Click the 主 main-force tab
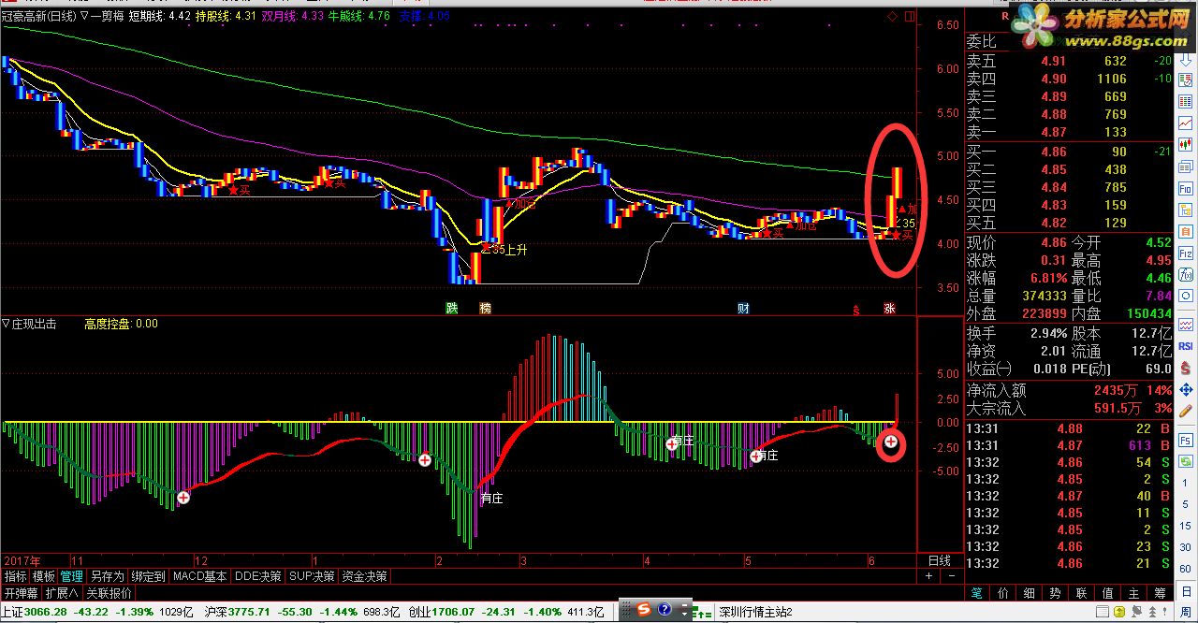This screenshot has height=623, width=1198. coord(1133,593)
